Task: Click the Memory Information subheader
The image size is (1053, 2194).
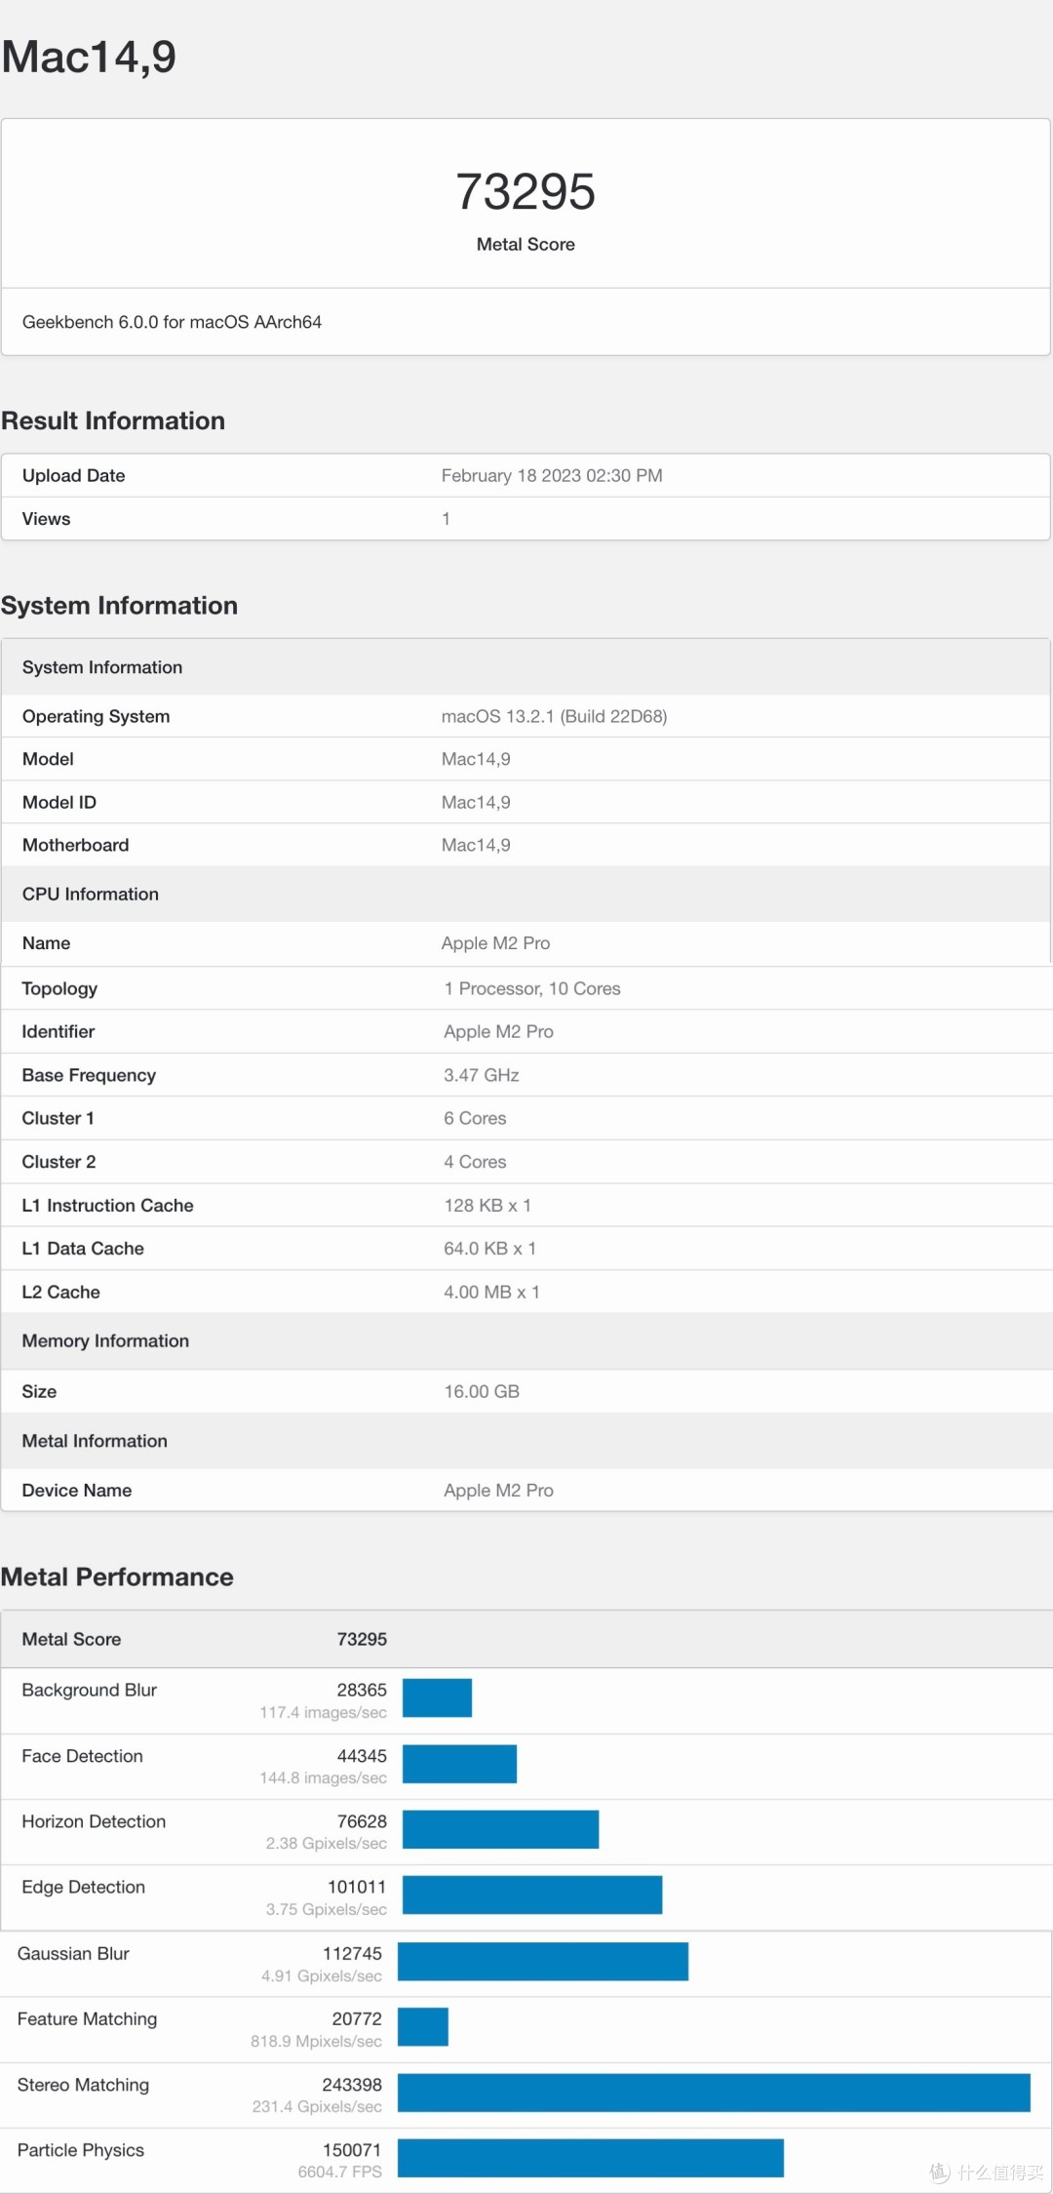Action: click(105, 1341)
